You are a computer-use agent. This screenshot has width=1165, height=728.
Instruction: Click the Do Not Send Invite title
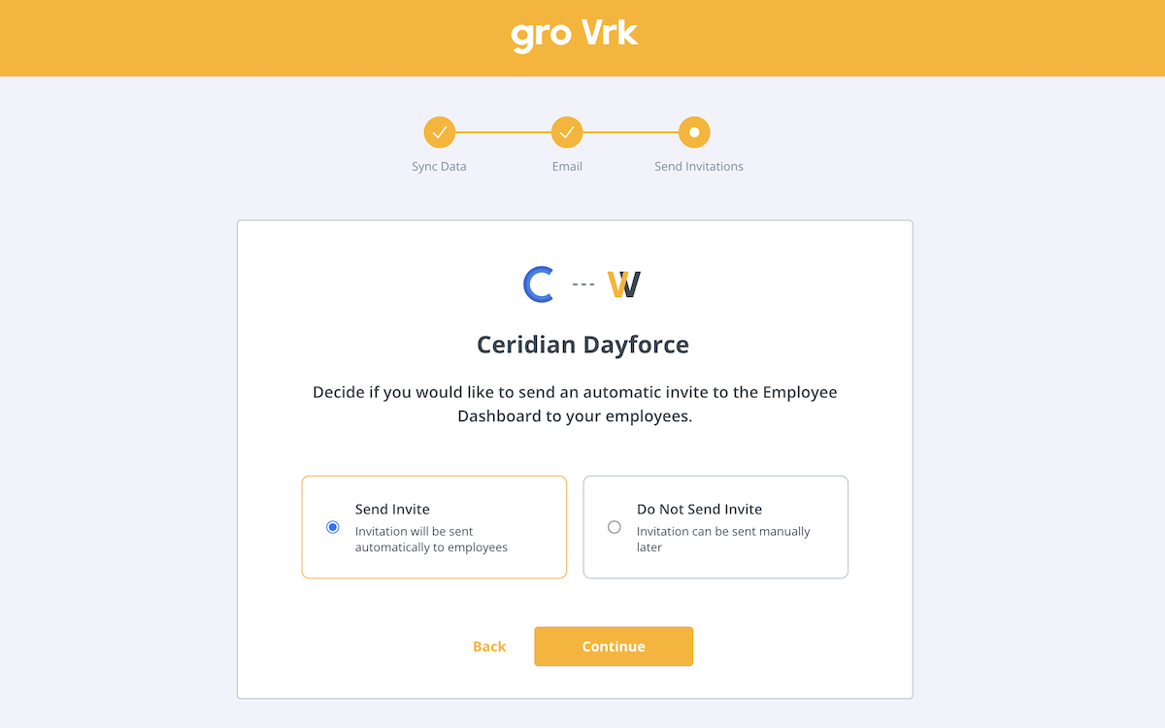click(x=699, y=509)
